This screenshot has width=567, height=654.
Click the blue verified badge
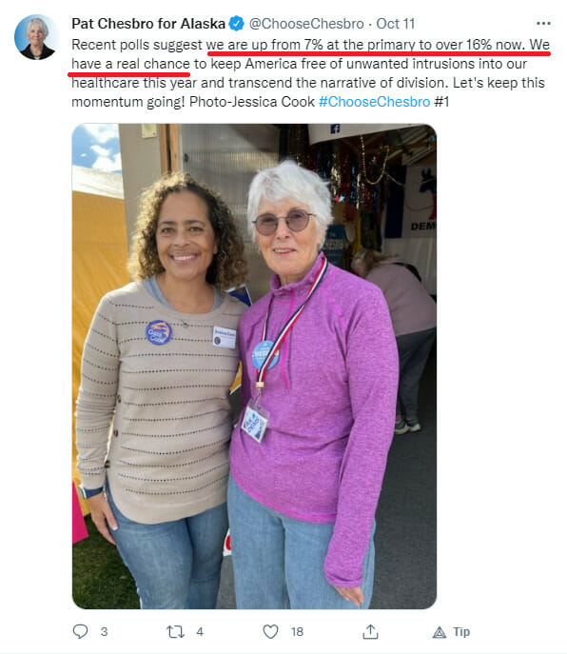click(237, 24)
